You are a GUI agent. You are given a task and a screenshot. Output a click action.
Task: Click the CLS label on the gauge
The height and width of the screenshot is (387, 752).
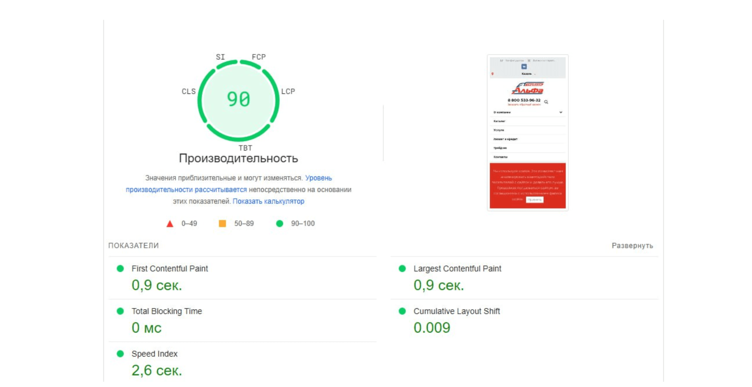coord(189,91)
